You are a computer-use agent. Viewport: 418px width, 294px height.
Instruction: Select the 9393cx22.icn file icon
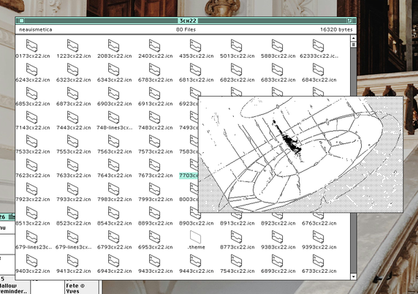(x=318, y=237)
